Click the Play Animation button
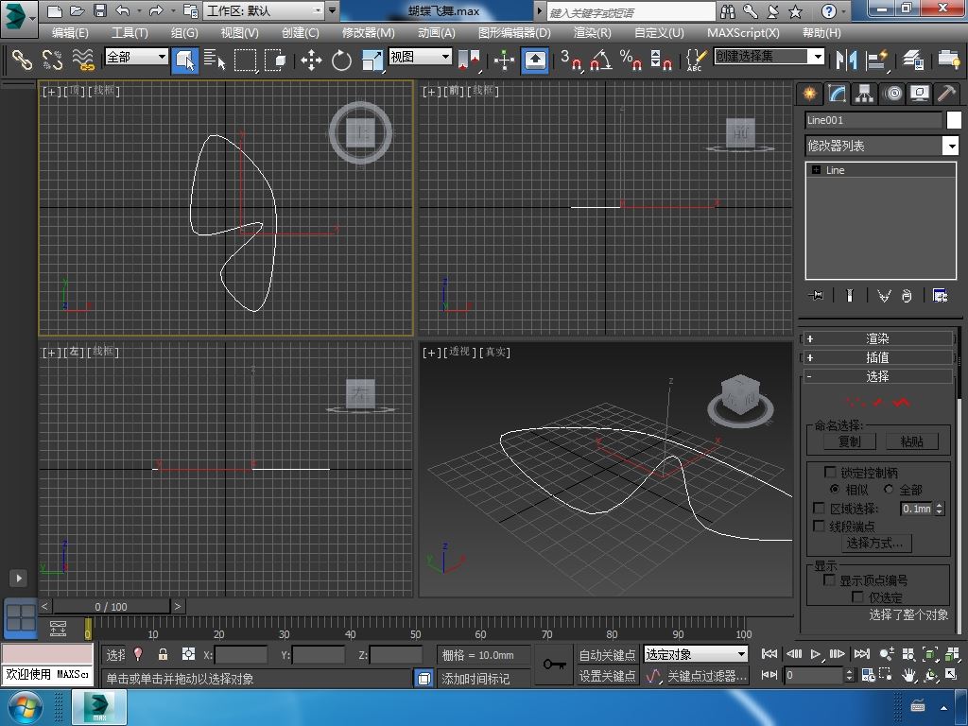This screenshot has height=726, width=968. click(816, 654)
